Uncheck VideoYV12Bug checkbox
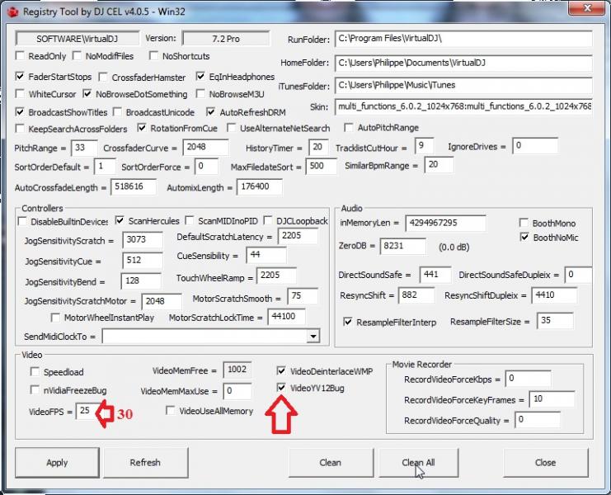 coord(281,388)
